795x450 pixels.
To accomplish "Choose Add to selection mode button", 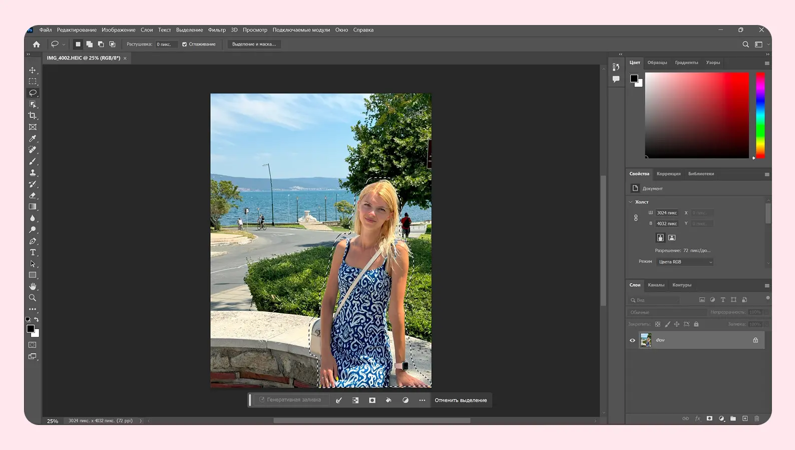I will (x=89, y=44).
